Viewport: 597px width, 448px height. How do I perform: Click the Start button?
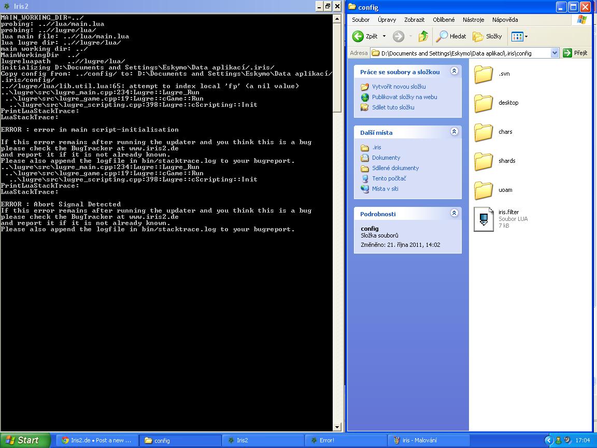[x=25, y=440]
